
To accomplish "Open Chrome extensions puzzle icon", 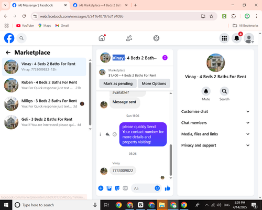I will pyautogui.click(x=234, y=16).
